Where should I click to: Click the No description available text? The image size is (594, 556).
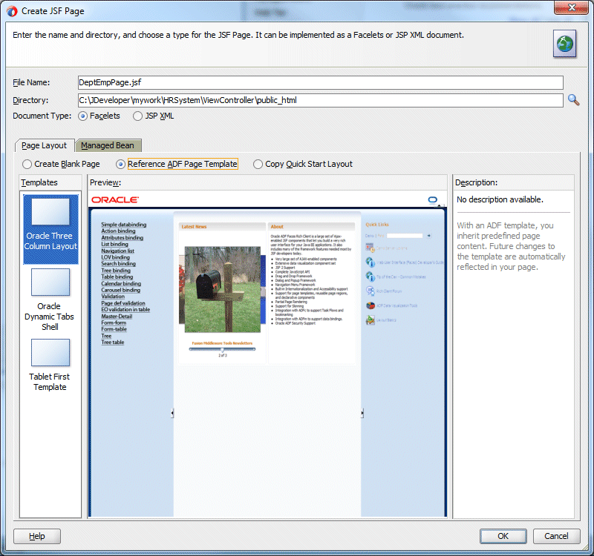pyautogui.click(x=500, y=199)
